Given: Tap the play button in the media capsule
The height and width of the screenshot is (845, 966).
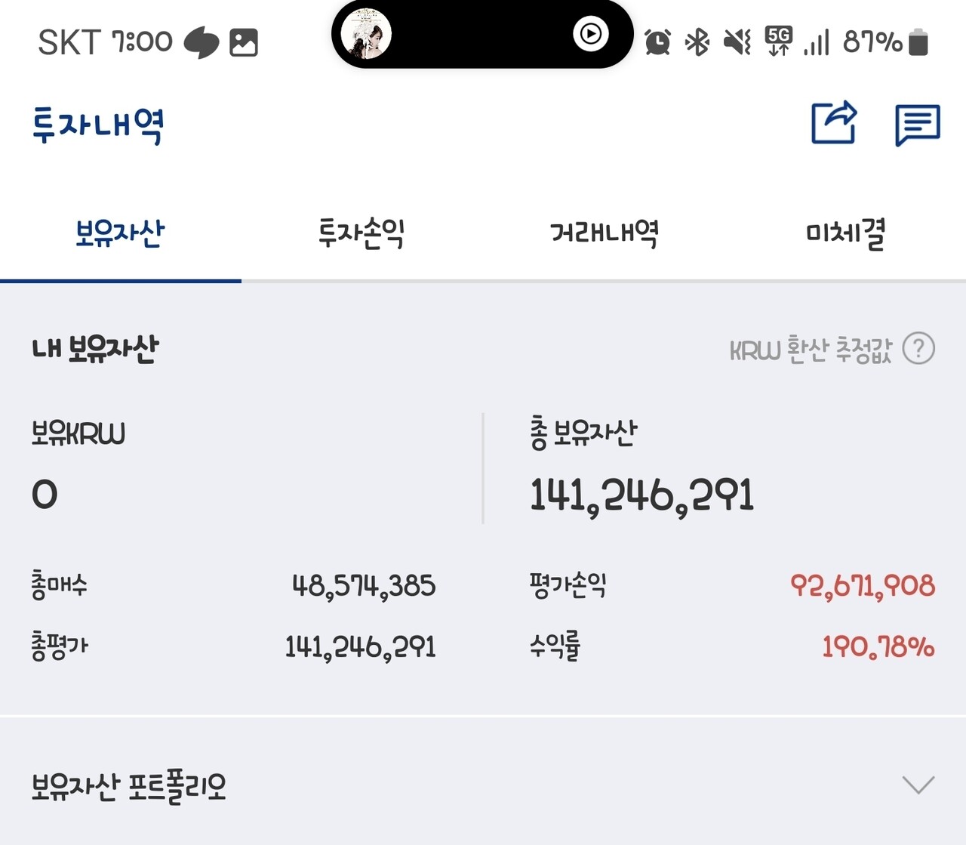Looking at the screenshot, I should 589,33.
